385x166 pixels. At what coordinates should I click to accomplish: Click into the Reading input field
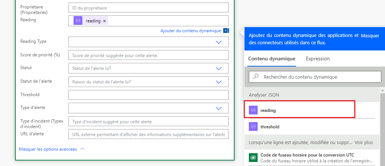coord(149,21)
